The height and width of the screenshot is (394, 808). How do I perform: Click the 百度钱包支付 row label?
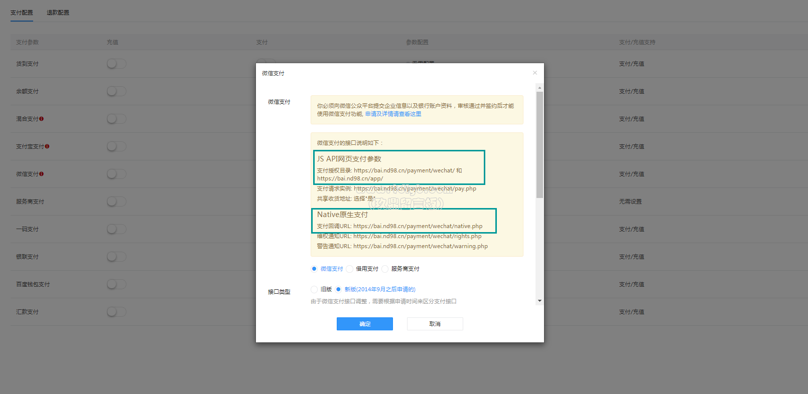[33, 284]
